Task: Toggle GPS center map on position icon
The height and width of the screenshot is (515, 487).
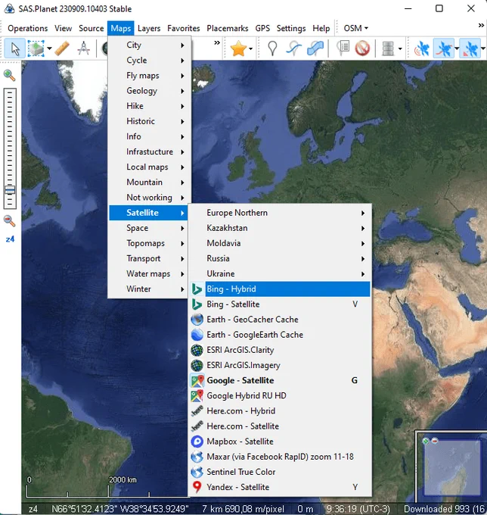Action: coord(470,48)
